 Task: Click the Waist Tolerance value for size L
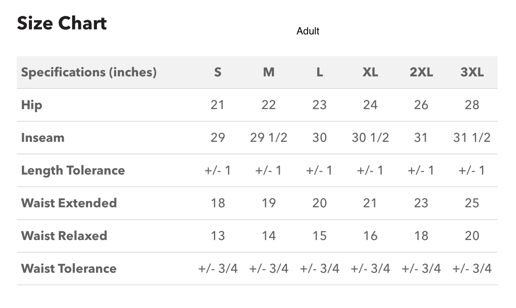point(319,269)
